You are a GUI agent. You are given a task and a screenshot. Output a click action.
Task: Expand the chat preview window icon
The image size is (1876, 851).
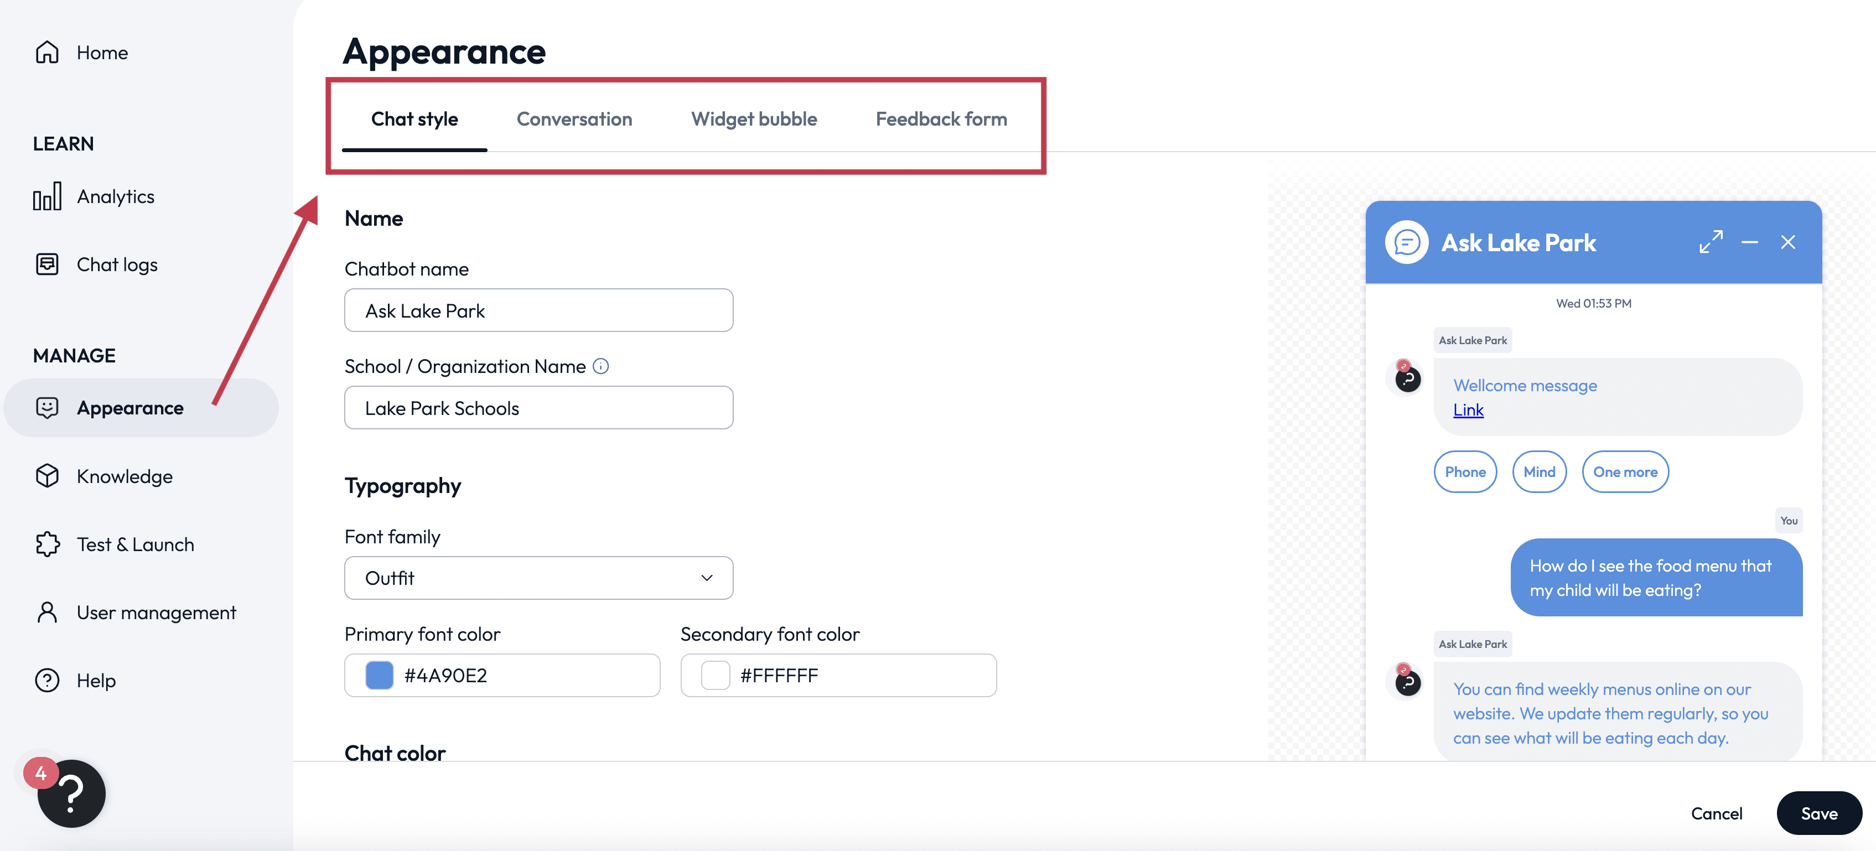[1712, 242]
